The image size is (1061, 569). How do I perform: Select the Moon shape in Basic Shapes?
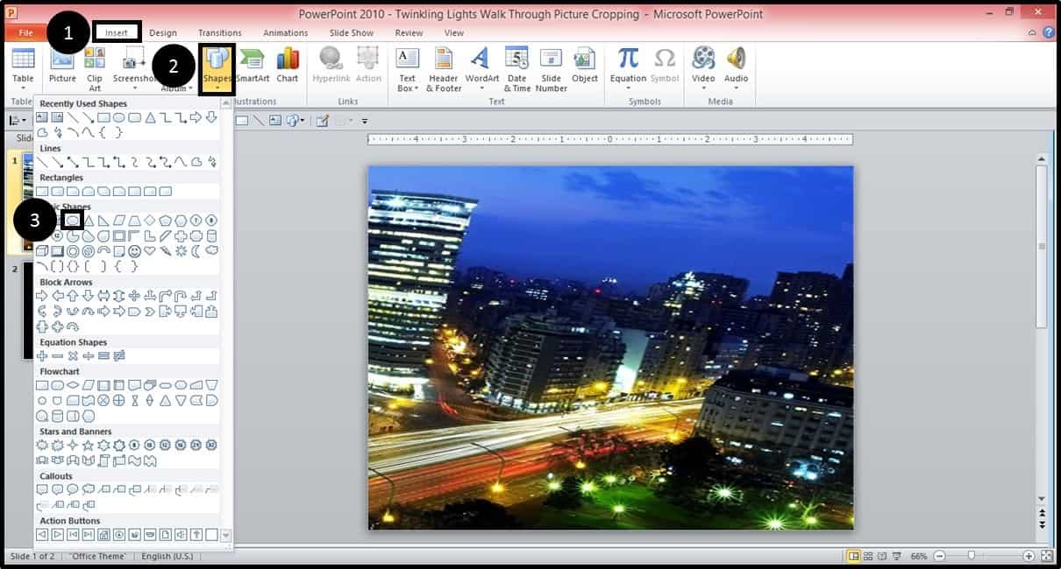[x=196, y=251]
